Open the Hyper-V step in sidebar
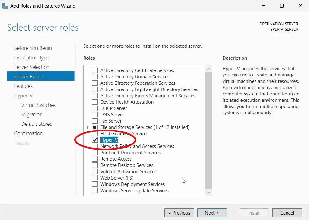This screenshot has height=220, width=309. tap(23, 95)
